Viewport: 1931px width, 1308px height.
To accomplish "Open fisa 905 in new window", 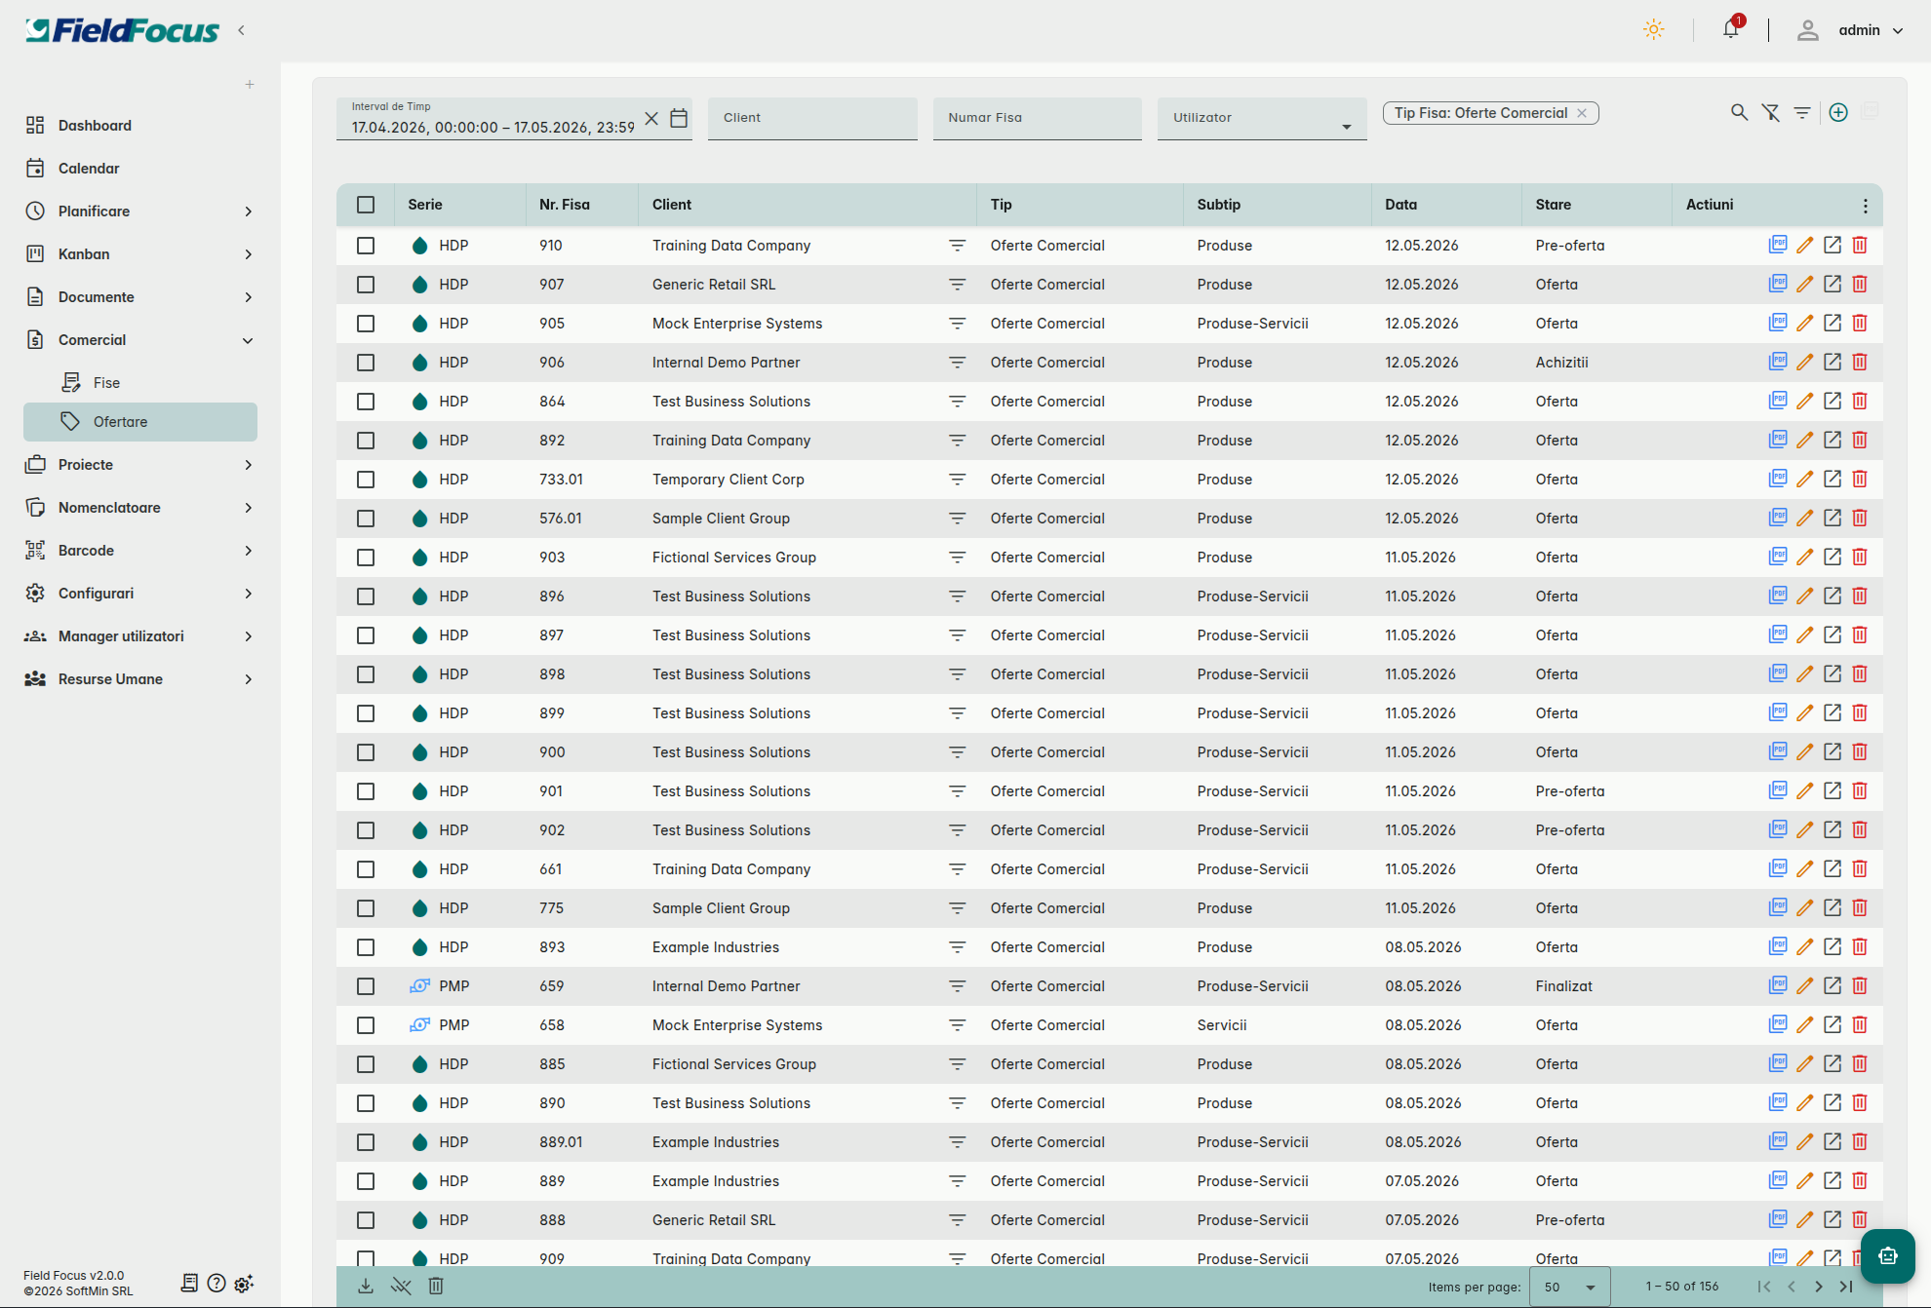I will 1832,323.
